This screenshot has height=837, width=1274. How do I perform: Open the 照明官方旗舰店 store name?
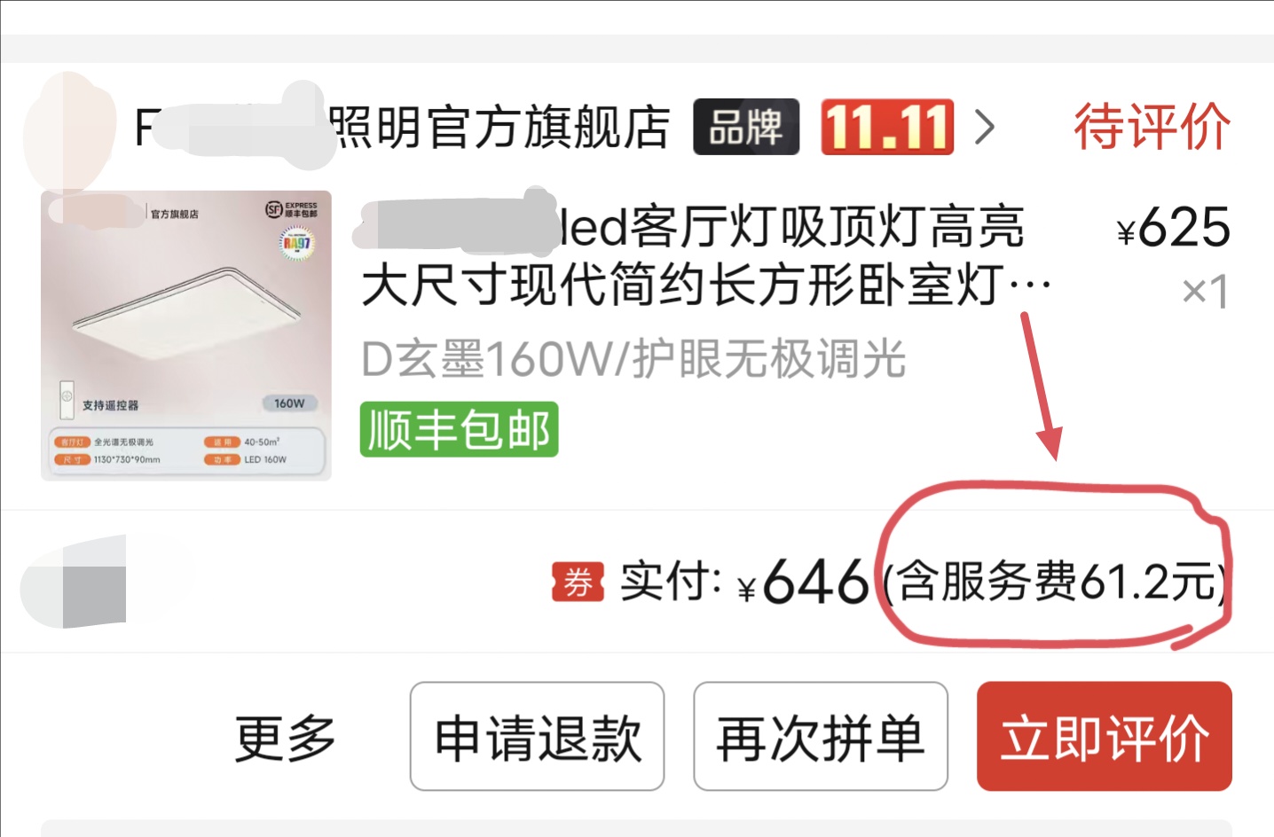(402, 127)
